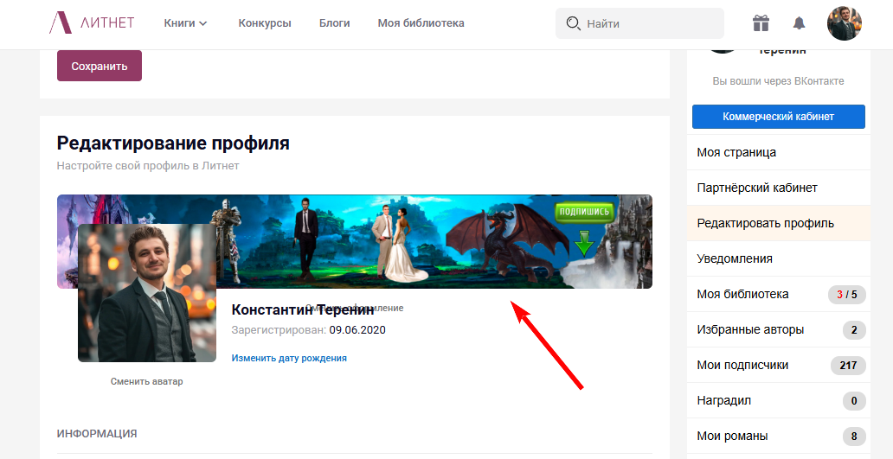Screen dimensions: 893x459
Task: Click the Изменить дату рождения link
Action: pyautogui.click(x=289, y=359)
